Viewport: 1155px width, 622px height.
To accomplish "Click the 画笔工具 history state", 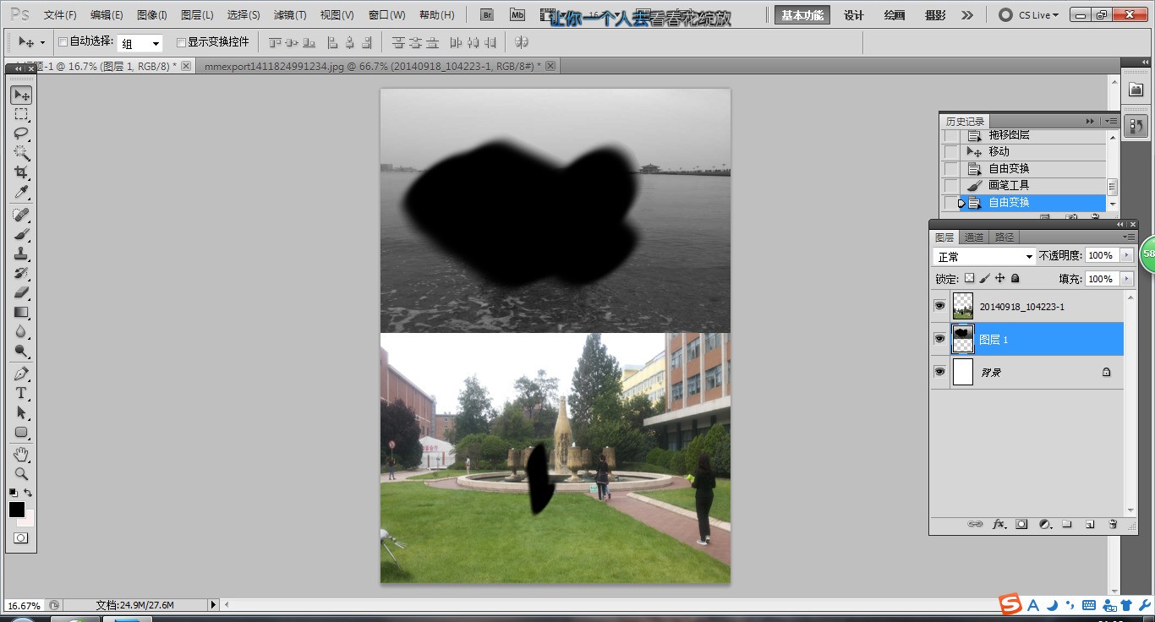I will tap(1009, 185).
